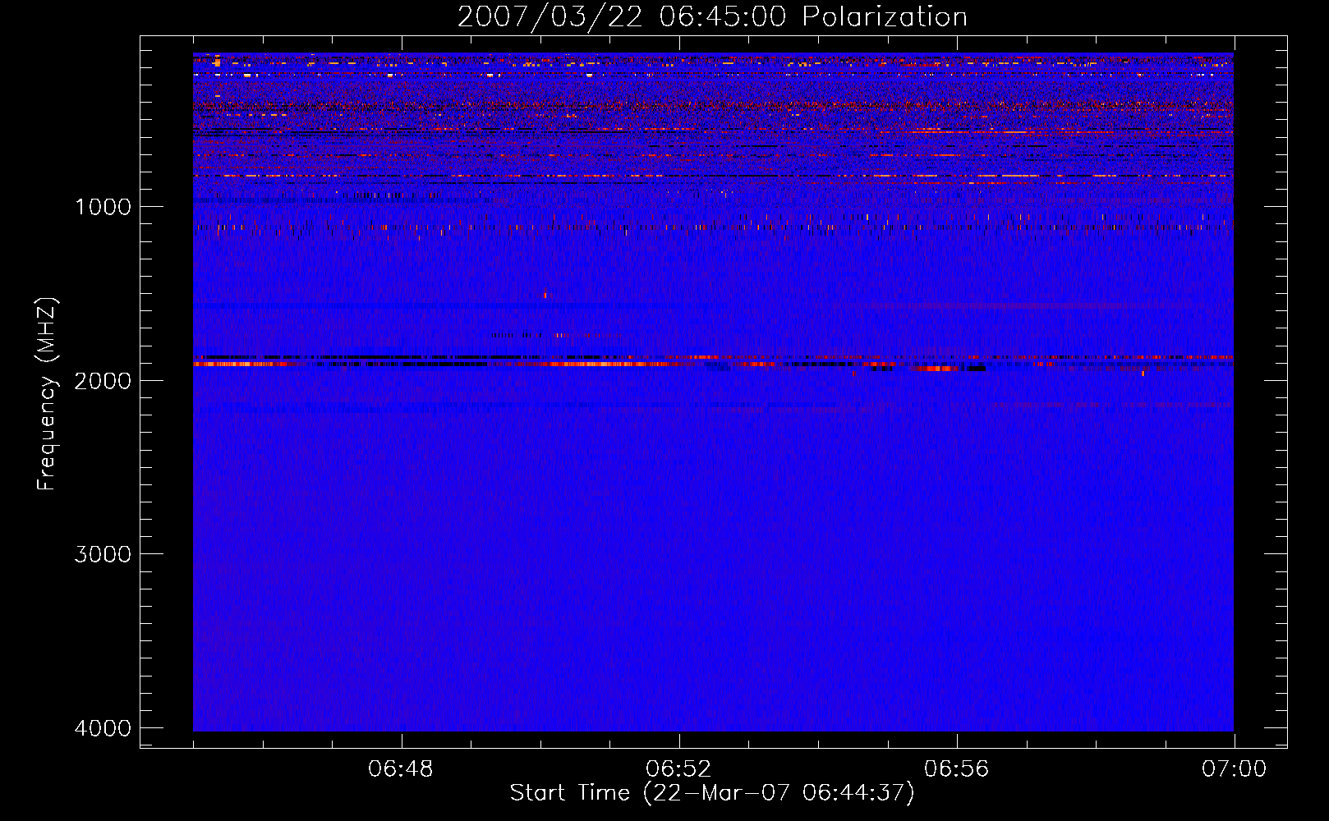
Task: Click the 4000 frequency tick label
Action: 103,728
